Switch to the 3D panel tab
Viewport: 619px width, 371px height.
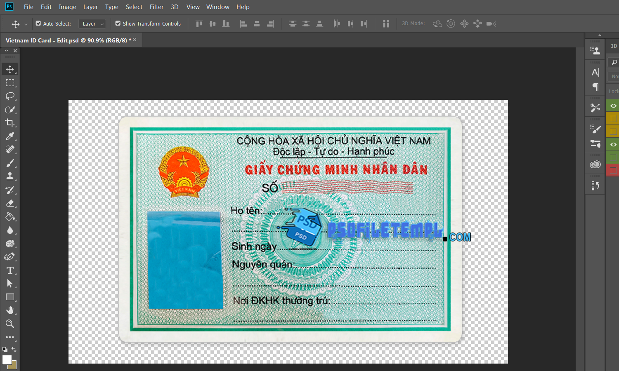pos(614,46)
